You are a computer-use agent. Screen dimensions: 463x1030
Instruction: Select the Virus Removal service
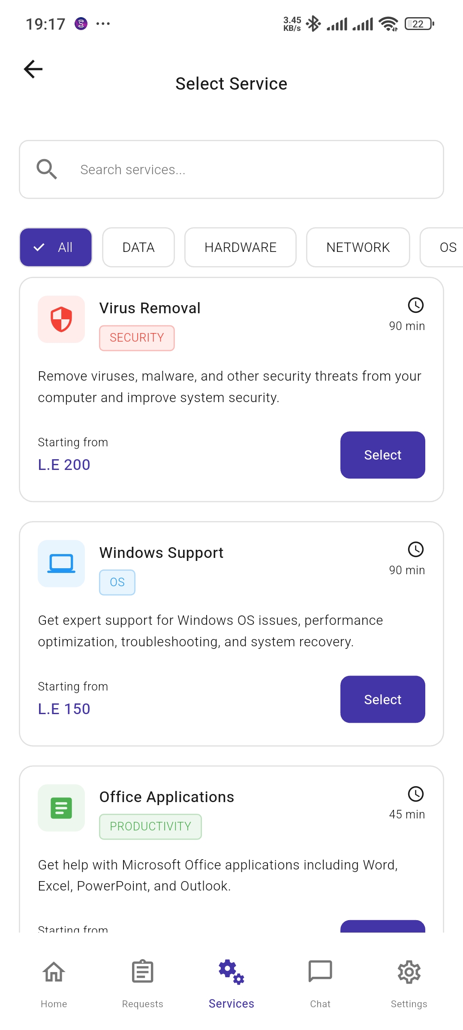(383, 455)
